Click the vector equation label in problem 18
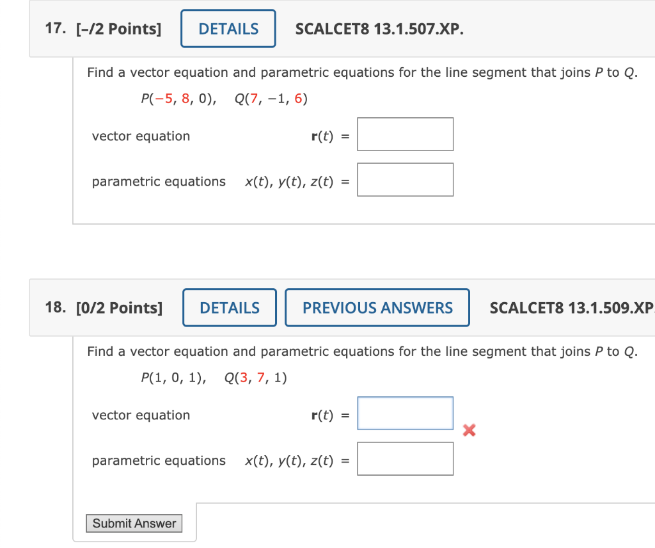The image size is (655, 548). pyautogui.click(x=141, y=415)
